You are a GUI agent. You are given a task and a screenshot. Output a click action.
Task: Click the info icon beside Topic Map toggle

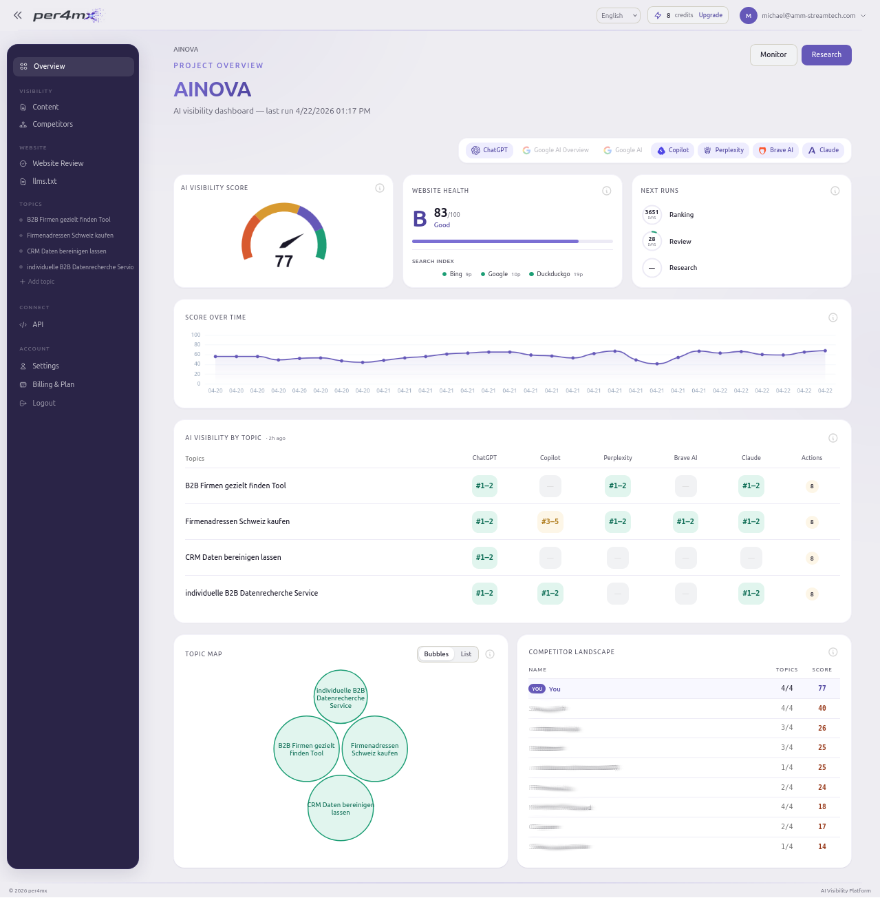490,654
